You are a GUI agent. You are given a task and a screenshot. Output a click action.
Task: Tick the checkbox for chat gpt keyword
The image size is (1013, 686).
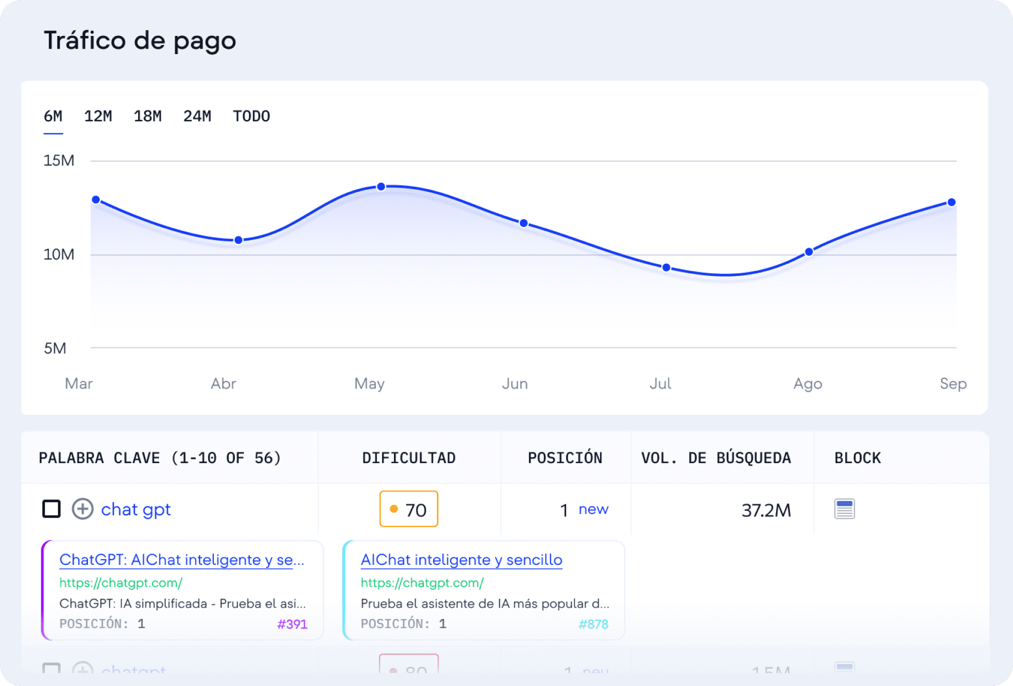51,509
